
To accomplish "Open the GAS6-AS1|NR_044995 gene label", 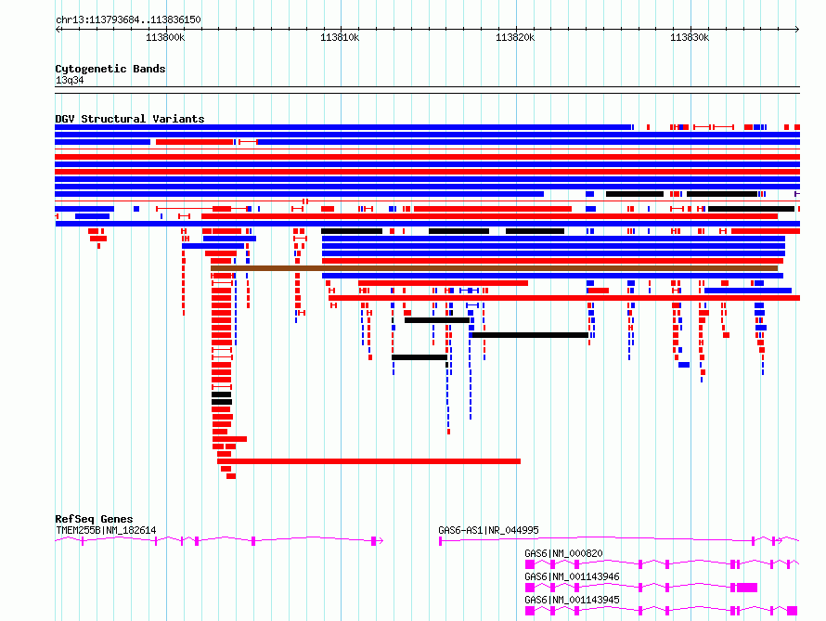I will [x=488, y=530].
